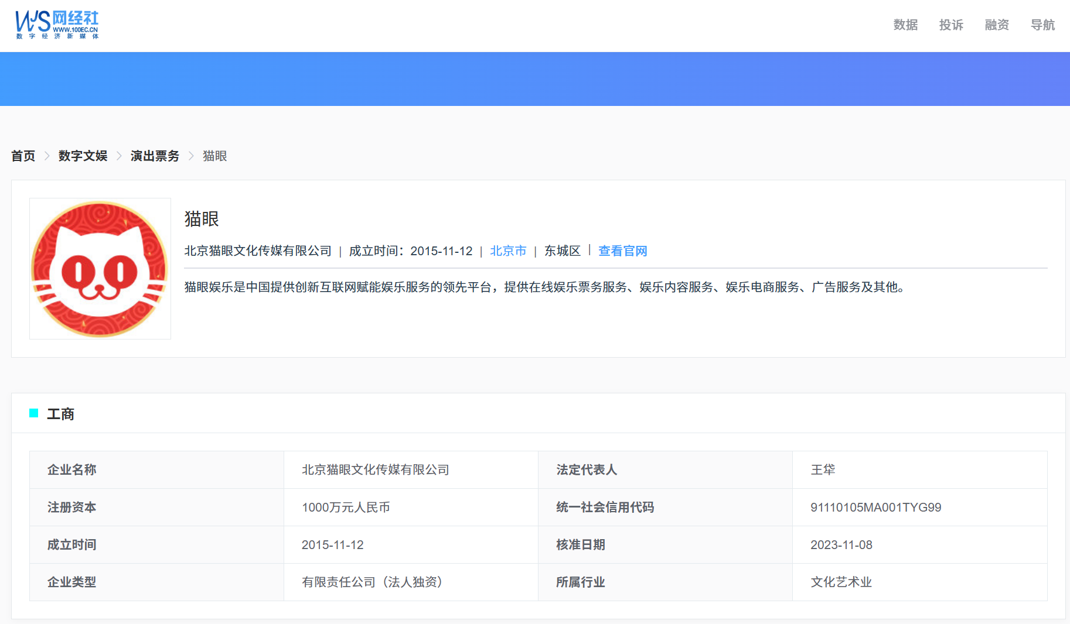Select the 1000万元人民币 value
The width and height of the screenshot is (1070, 624).
[346, 507]
